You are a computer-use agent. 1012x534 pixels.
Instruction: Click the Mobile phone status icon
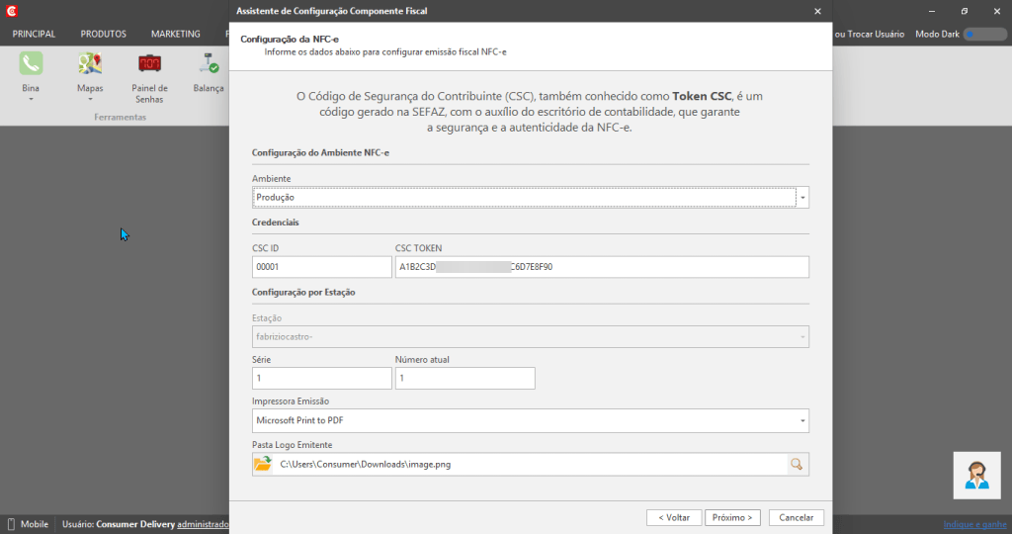click(11, 524)
